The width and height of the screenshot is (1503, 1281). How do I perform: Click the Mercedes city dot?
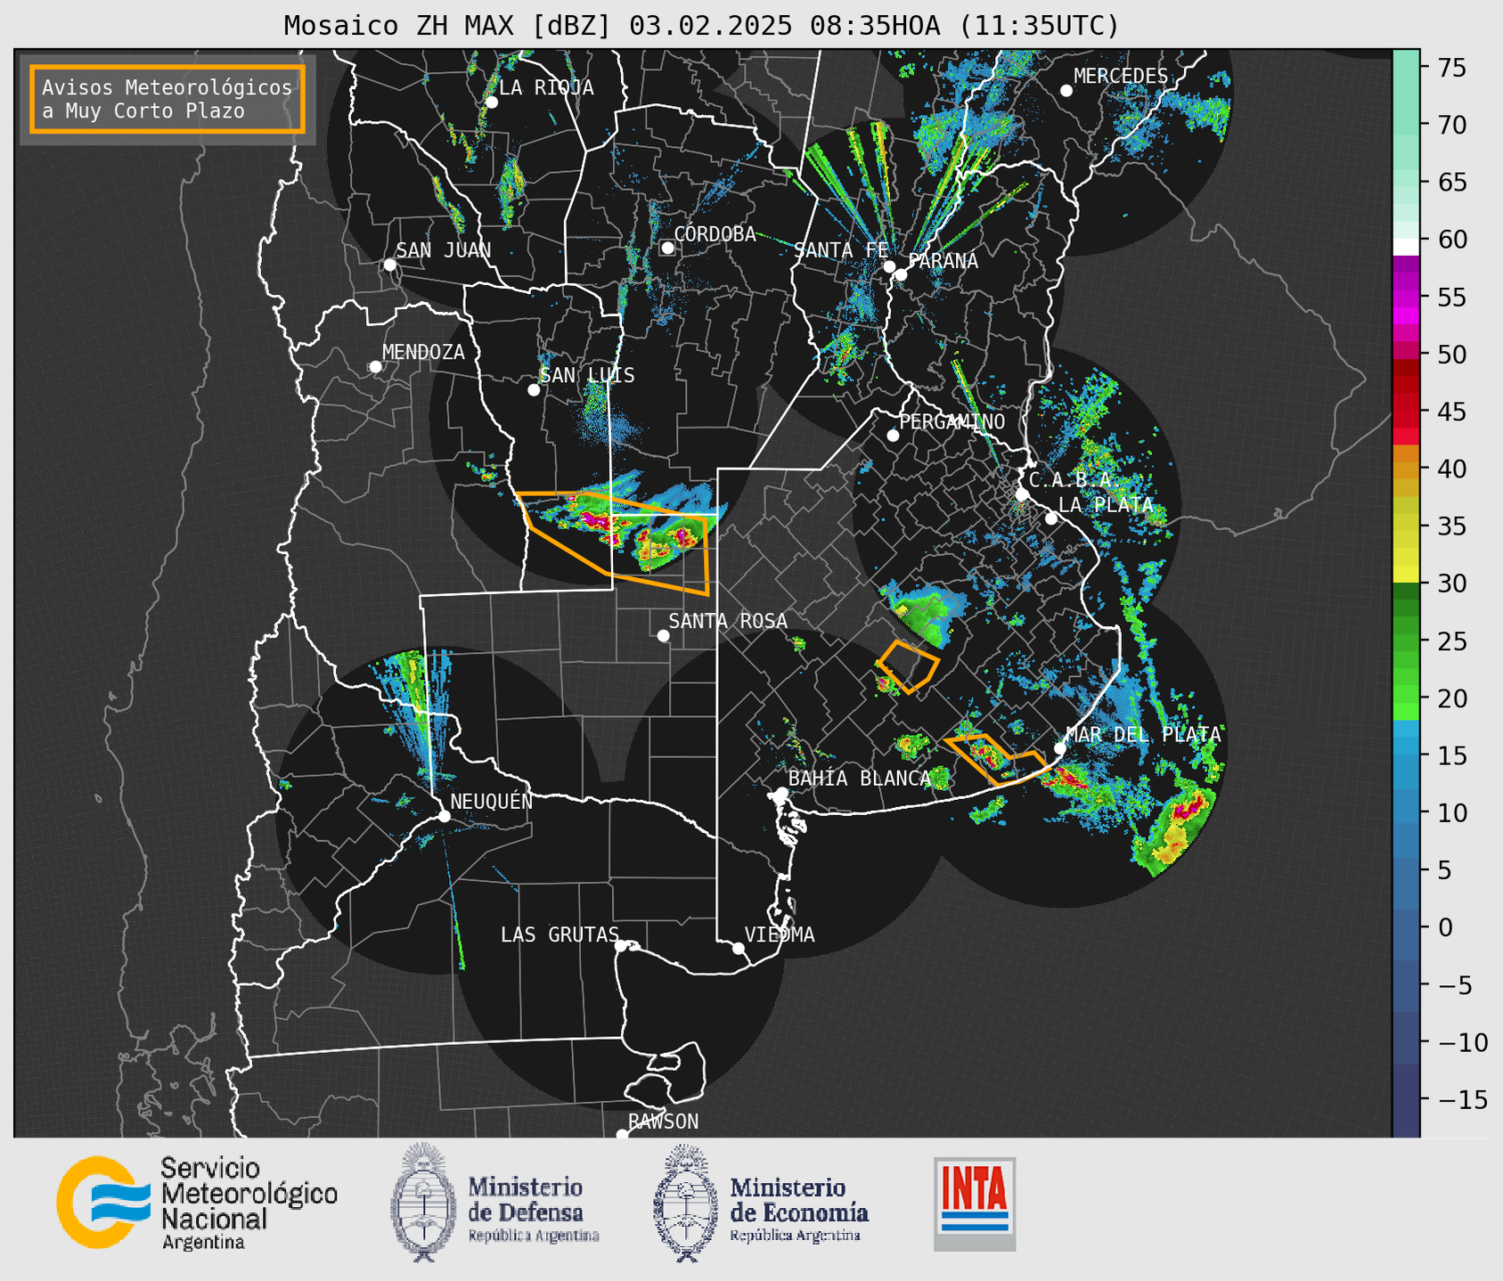pos(1066,91)
